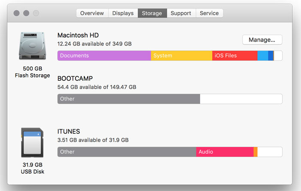Click the free space area of BOOTCAMP bar
Viewport: 301px width, 191px height.
pos(241,99)
